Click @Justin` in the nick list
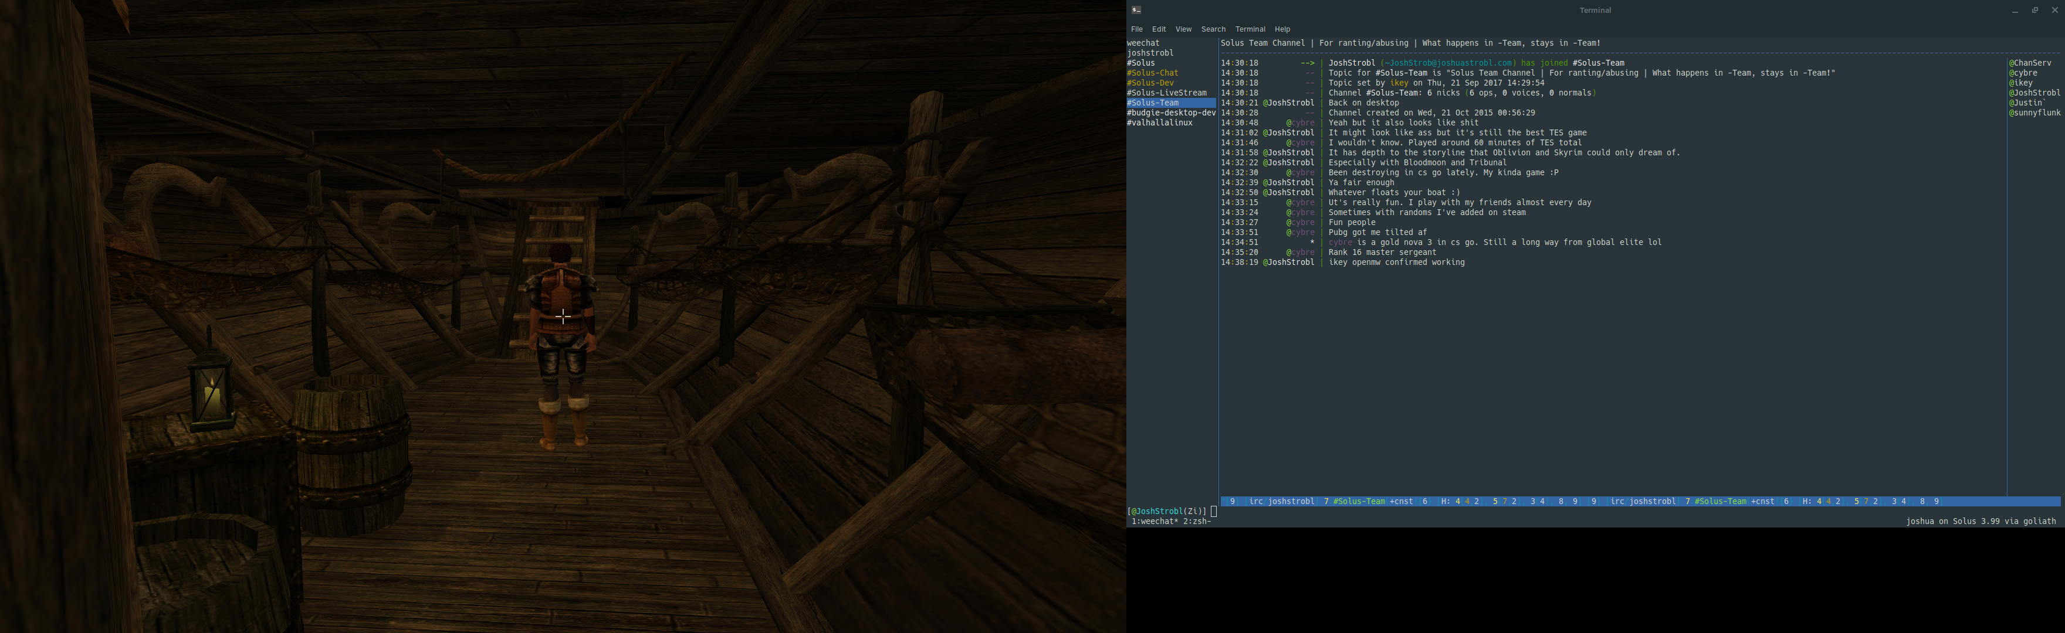 pos(2026,103)
